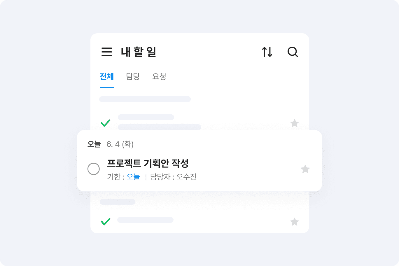Click the blue 오늘 due date
The width and height of the screenshot is (399, 266).
[x=133, y=177]
